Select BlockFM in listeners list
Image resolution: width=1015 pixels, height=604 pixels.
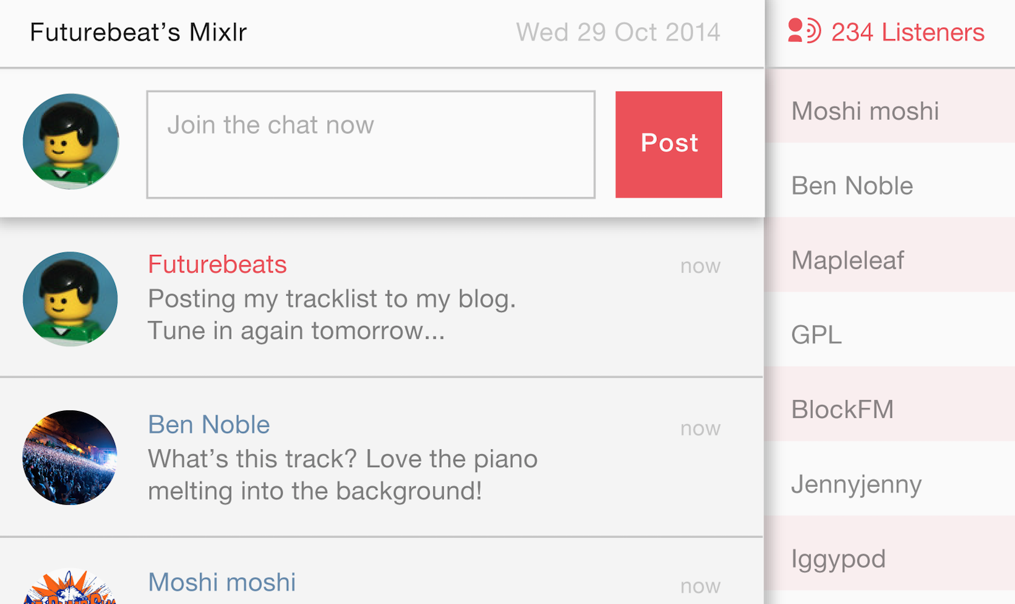(842, 409)
